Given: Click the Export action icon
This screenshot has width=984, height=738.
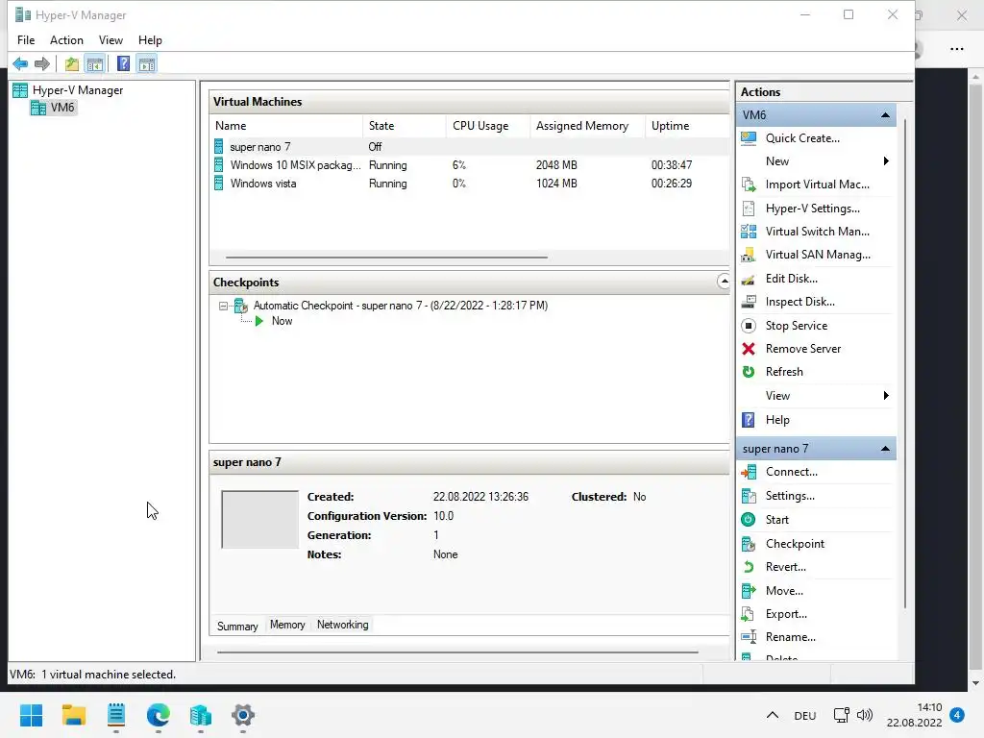Looking at the screenshot, I should (x=749, y=614).
